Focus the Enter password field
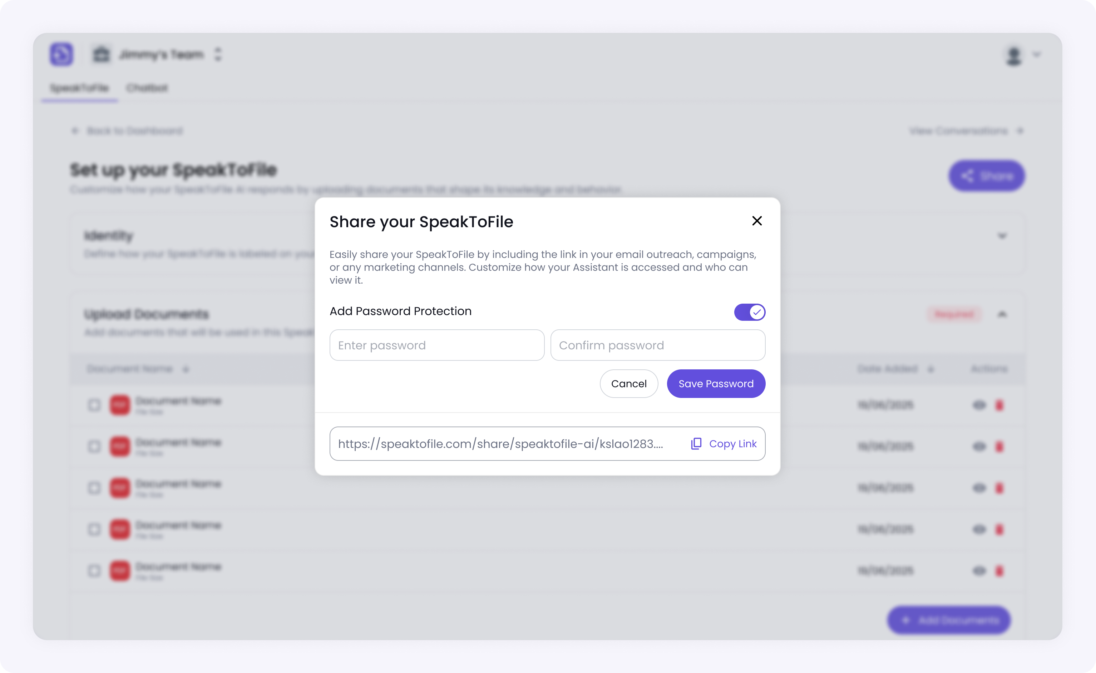 coord(437,345)
